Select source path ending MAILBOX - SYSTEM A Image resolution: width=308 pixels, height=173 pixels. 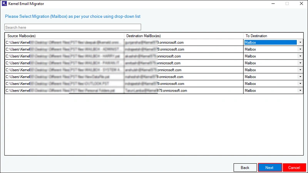click(x=64, y=70)
